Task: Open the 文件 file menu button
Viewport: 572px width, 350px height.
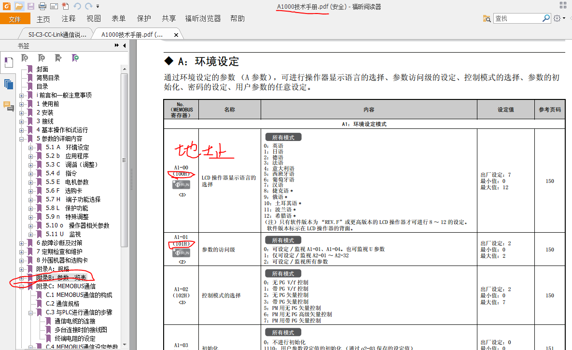Action: 15,19
